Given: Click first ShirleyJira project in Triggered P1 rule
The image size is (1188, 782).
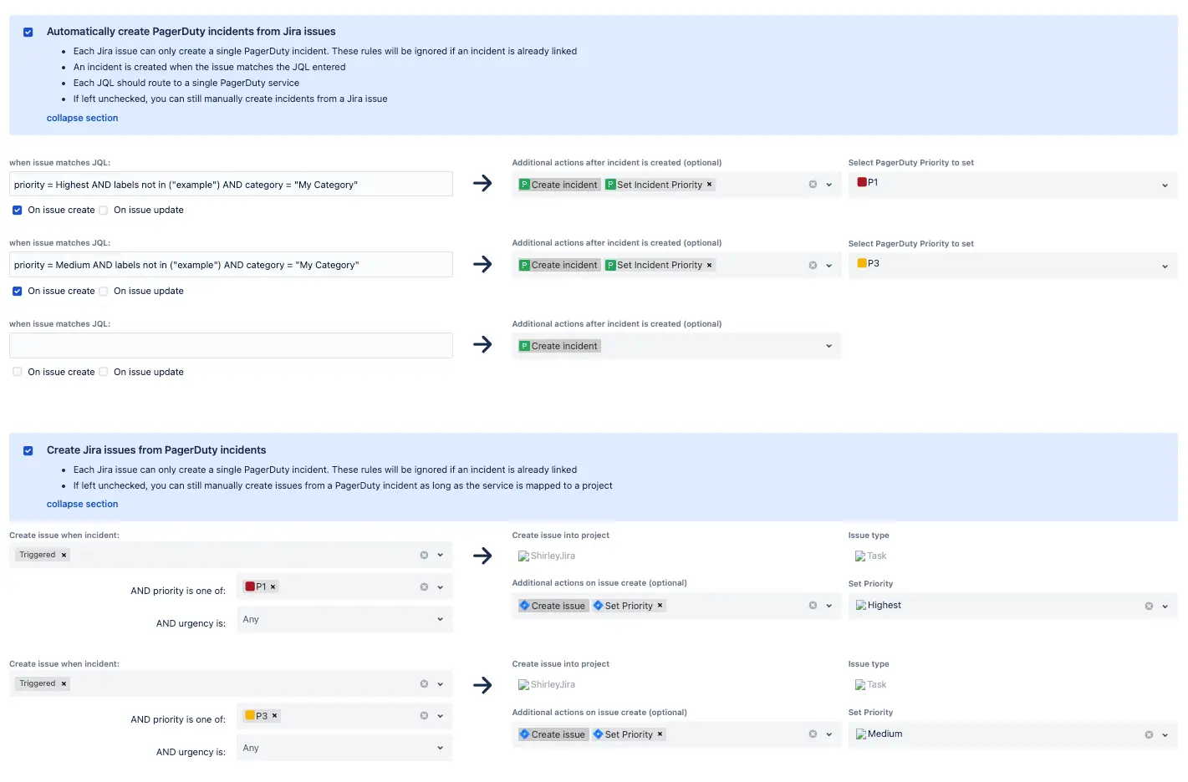Looking at the screenshot, I should click(x=547, y=556).
